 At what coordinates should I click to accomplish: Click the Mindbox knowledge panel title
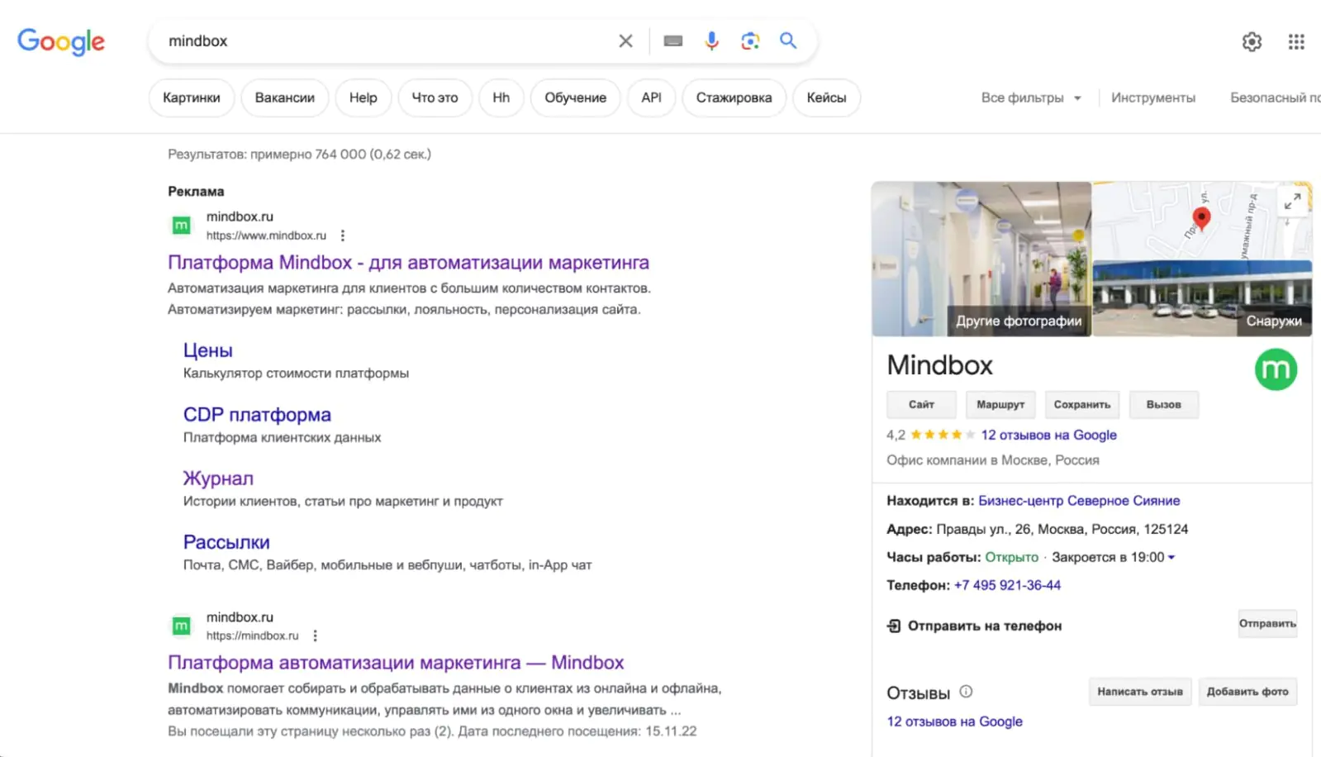point(939,365)
